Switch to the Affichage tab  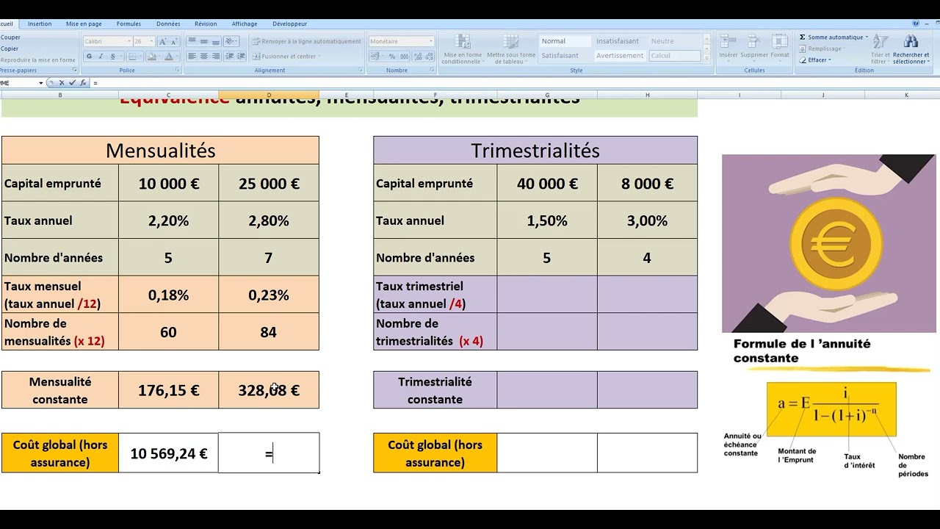pos(245,24)
